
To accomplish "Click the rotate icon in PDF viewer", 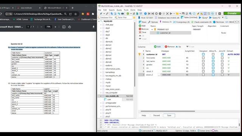I will (70, 27).
